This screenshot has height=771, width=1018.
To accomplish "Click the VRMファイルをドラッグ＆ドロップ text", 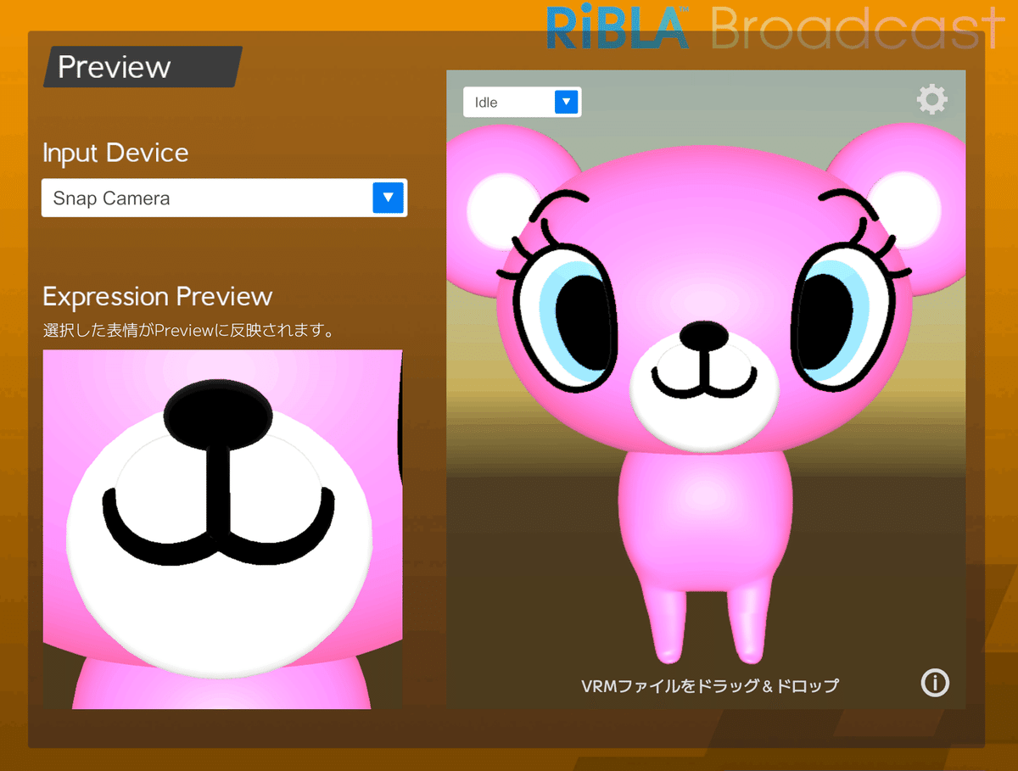I will [709, 684].
